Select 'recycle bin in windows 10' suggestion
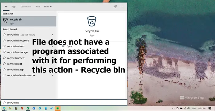This screenshot has height=111, width=215. (29, 75)
